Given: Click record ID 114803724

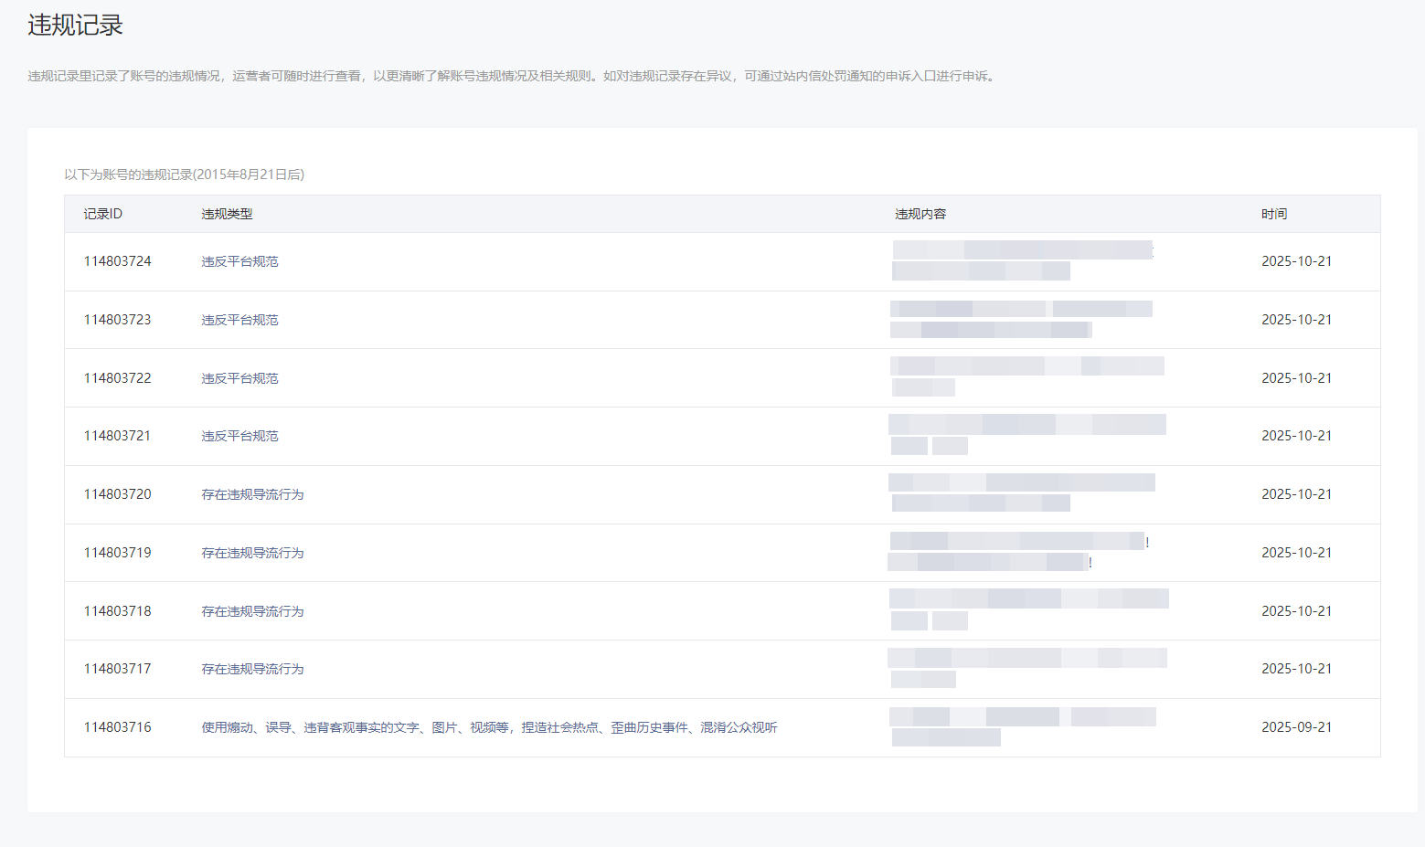Looking at the screenshot, I should coord(117,261).
